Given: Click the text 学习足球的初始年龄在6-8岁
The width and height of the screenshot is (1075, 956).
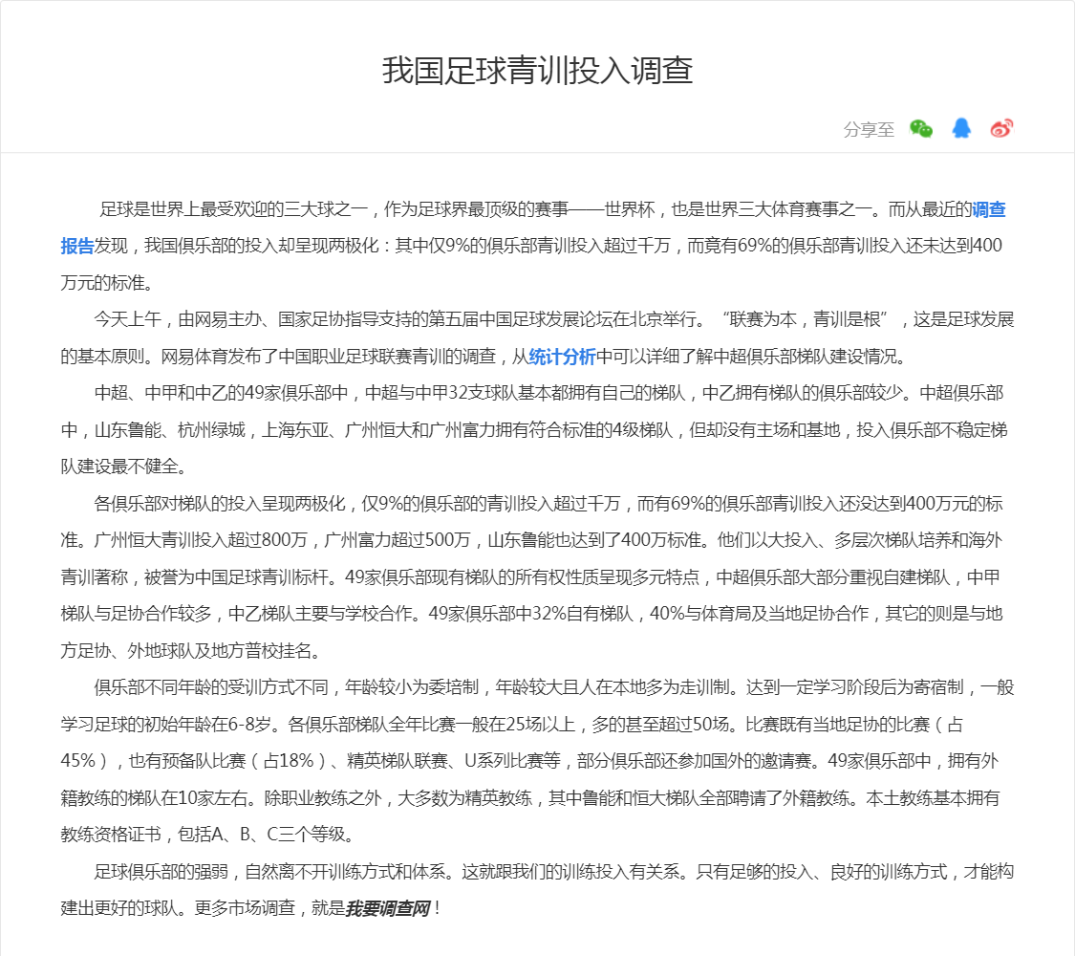Looking at the screenshot, I should (166, 725).
